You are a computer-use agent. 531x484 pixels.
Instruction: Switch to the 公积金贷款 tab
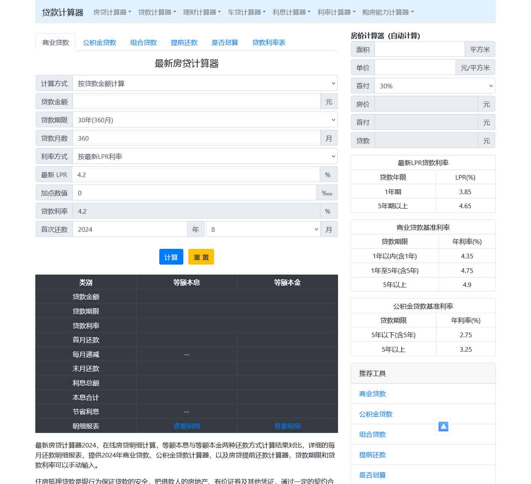pos(100,42)
